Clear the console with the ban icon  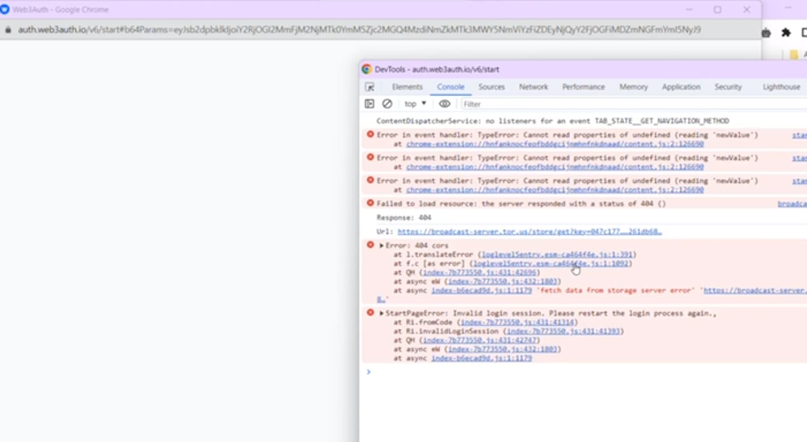387,104
